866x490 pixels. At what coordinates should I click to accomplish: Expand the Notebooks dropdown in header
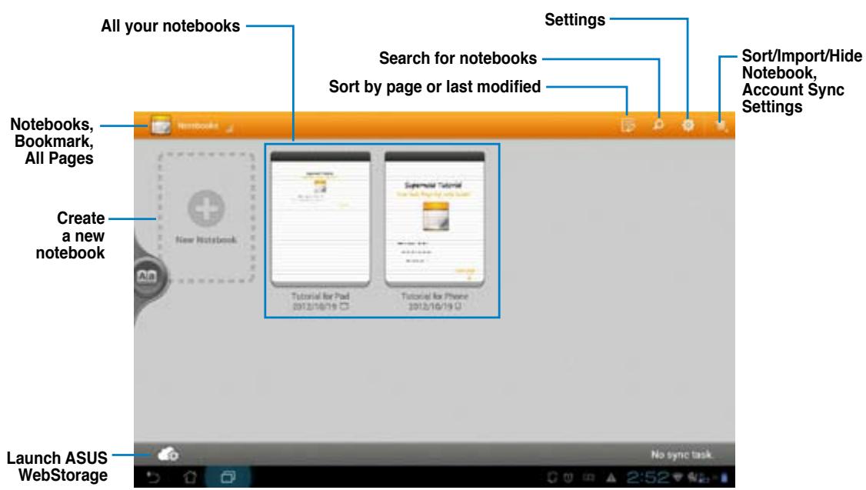click(198, 125)
